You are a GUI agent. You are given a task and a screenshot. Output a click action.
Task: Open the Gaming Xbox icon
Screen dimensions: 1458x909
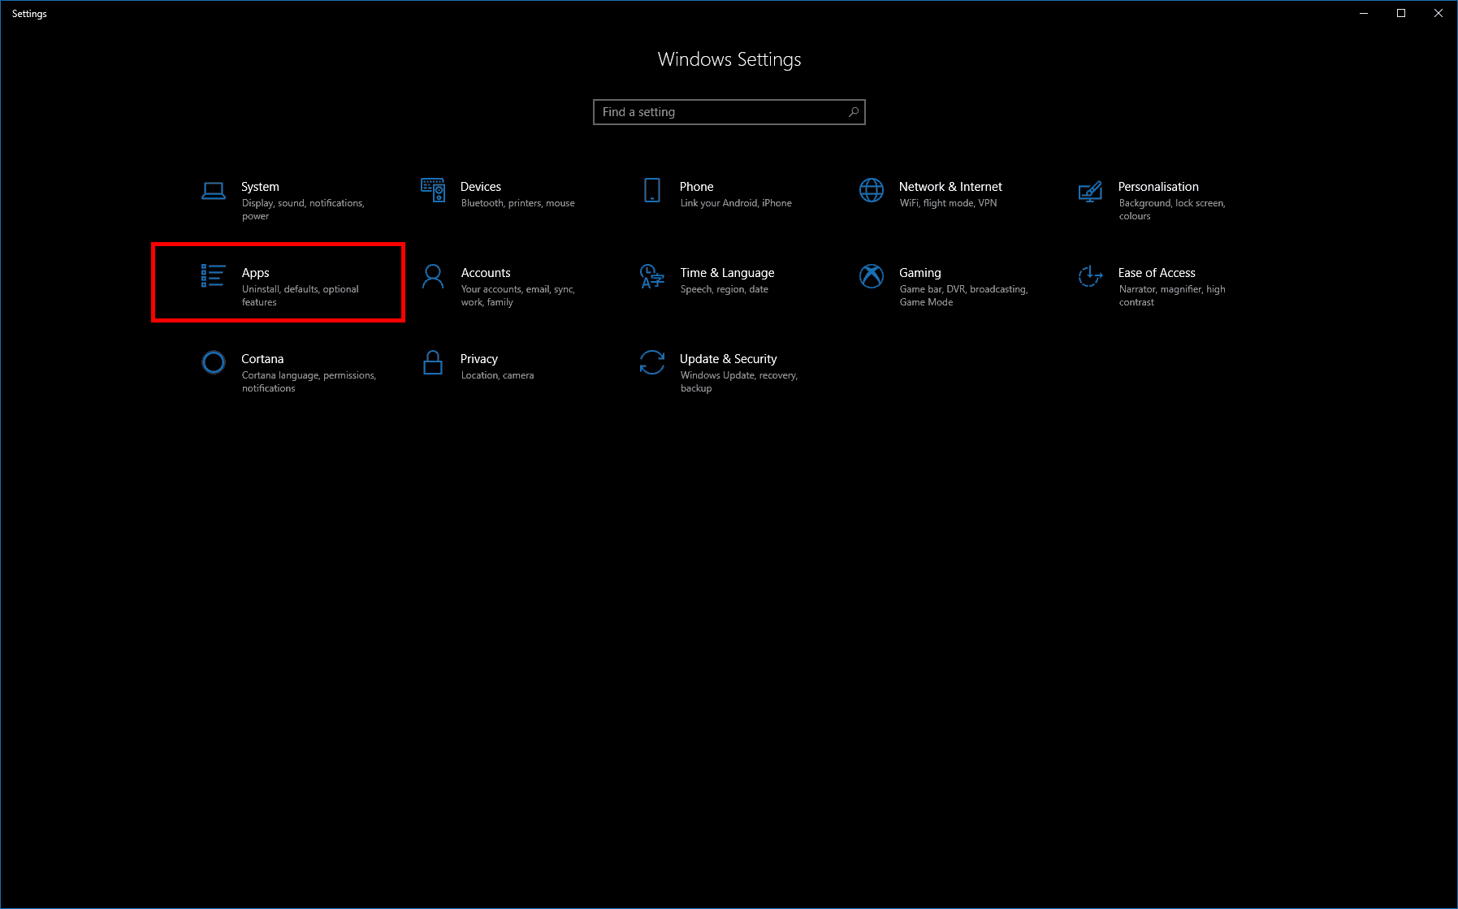point(872,276)
